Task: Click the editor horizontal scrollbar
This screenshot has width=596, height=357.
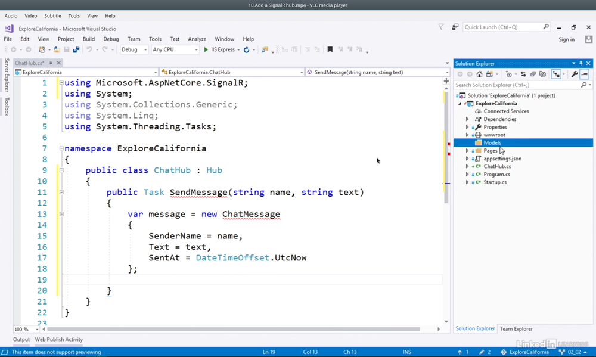Action: pos(234,329)
